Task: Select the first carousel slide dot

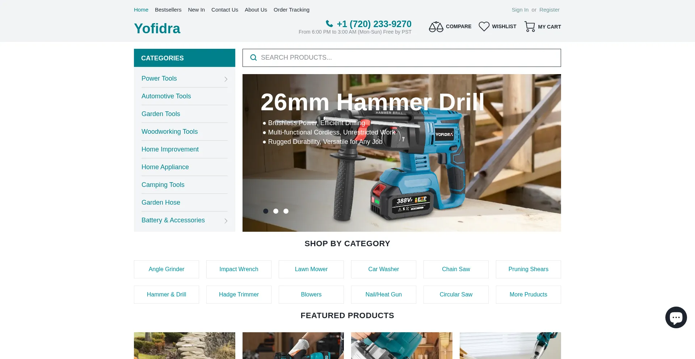Action: click(x=266, y=211)
